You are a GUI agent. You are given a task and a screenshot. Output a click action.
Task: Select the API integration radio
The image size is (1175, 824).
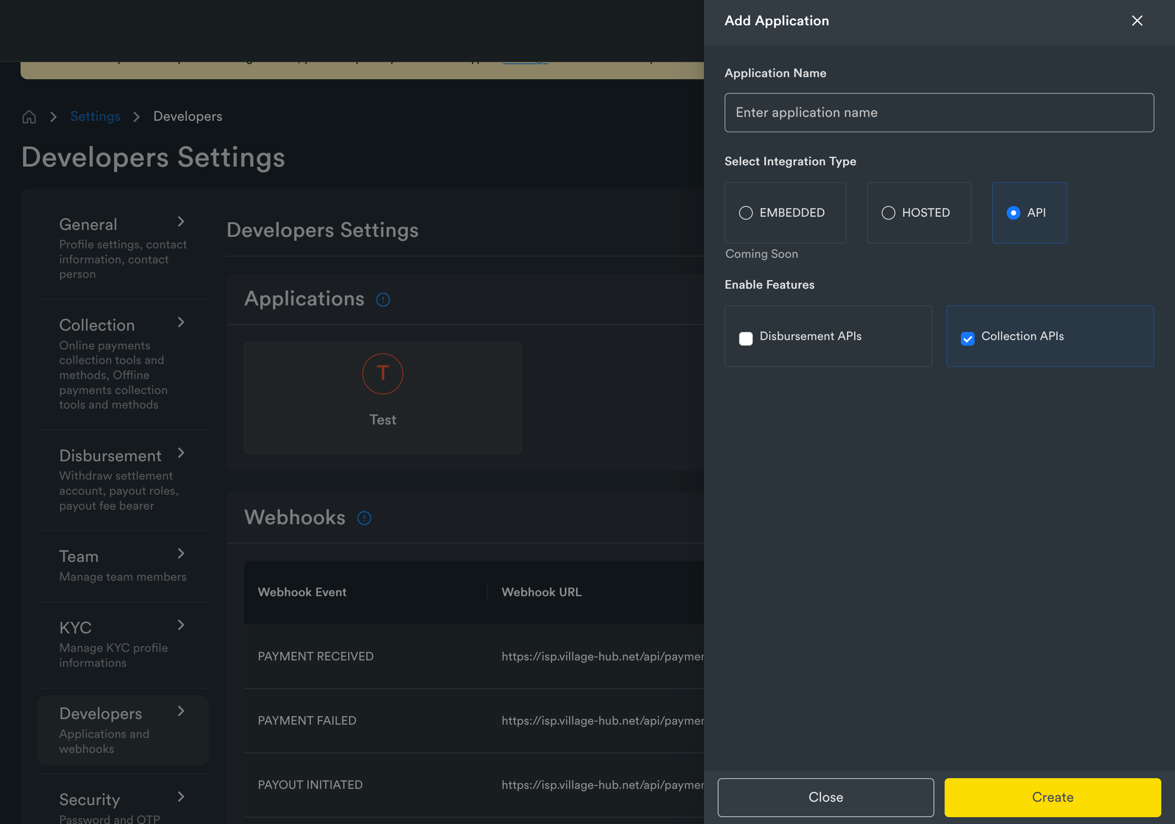pos(1013,212)
